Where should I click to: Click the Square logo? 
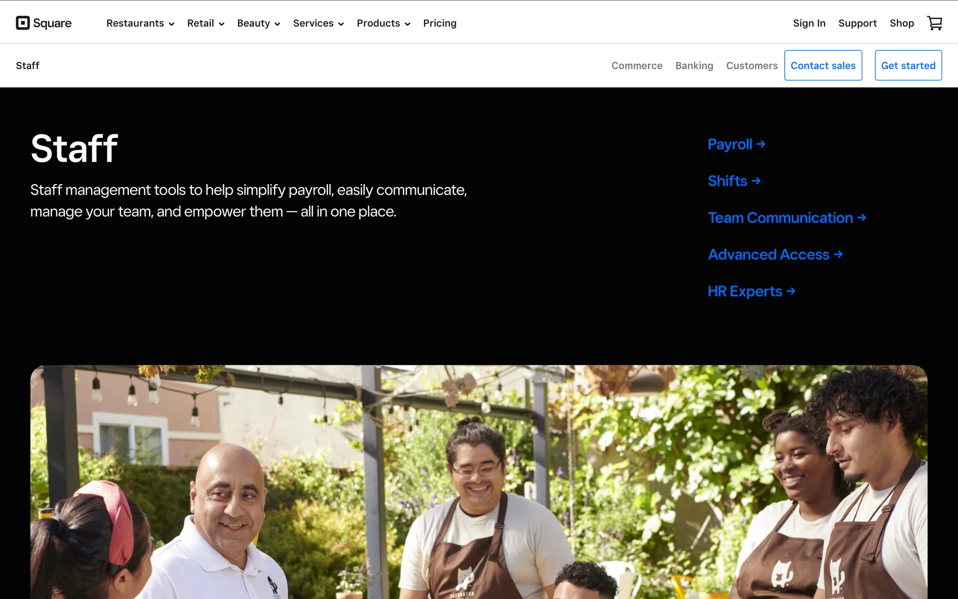tap(44, 23)
